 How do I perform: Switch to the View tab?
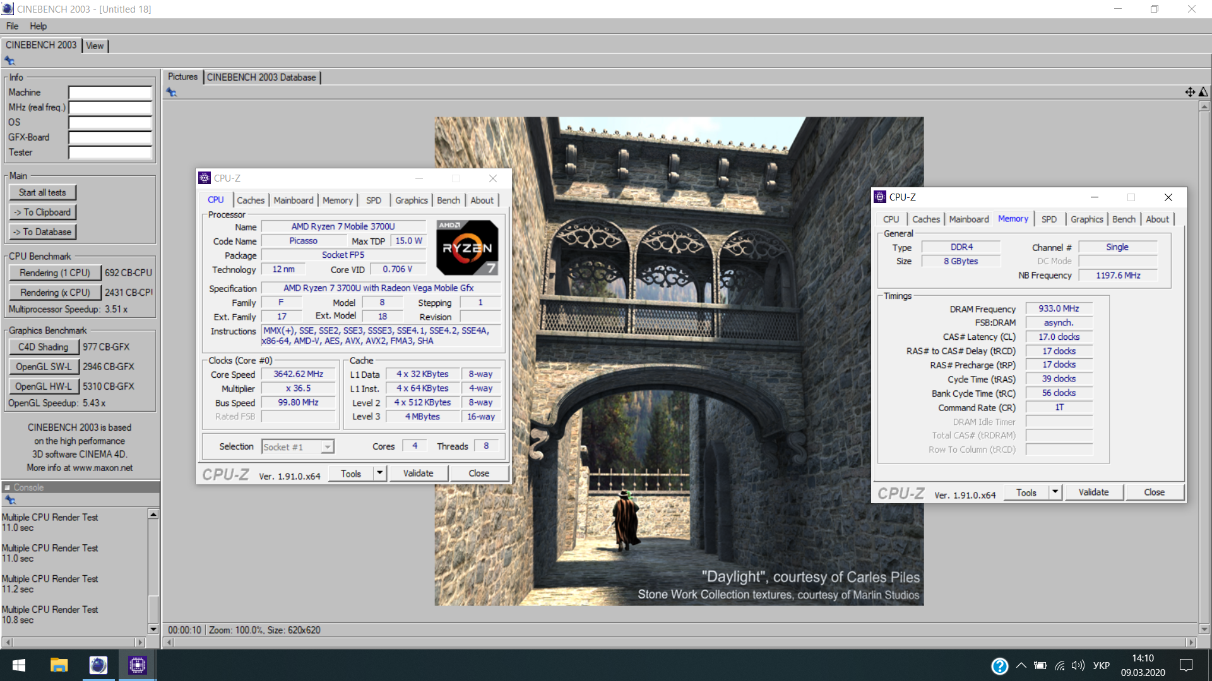pos(95,45)
